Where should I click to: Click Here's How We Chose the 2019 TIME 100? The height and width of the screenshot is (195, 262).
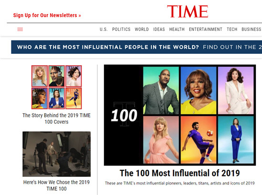tap(57, 185)
